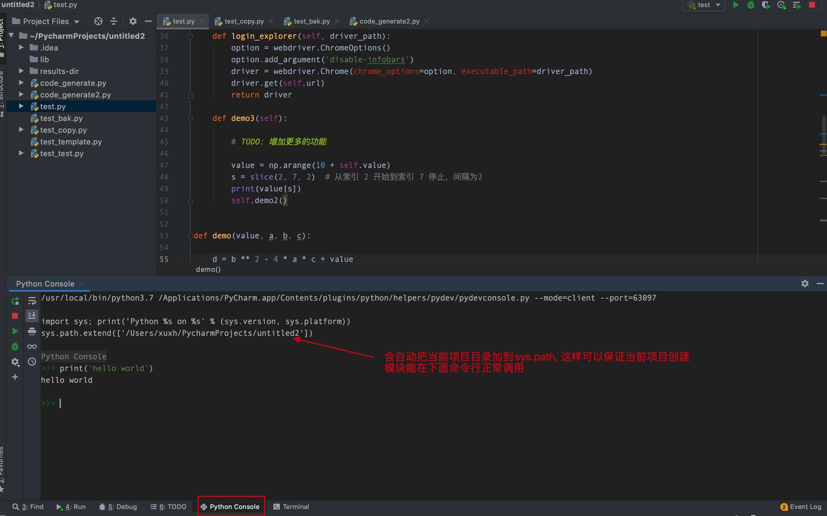Open Python Console panel settings gear
The width and height of the screenshot is (827, 516).
(805, 284)
